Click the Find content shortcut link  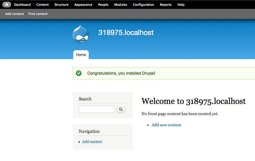point(38,14)
